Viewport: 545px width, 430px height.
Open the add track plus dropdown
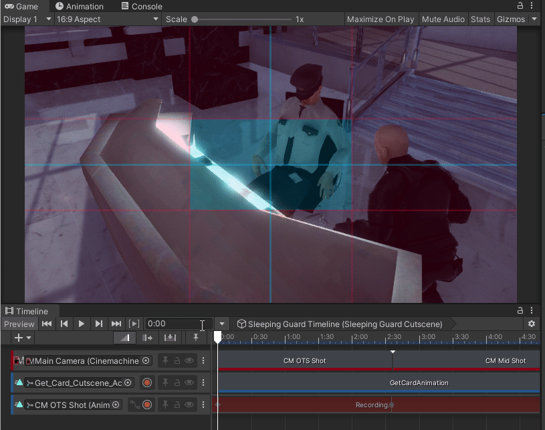pos(23,338)
